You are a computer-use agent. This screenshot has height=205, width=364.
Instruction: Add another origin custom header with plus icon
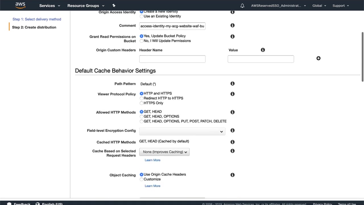[x=318, y=58]
